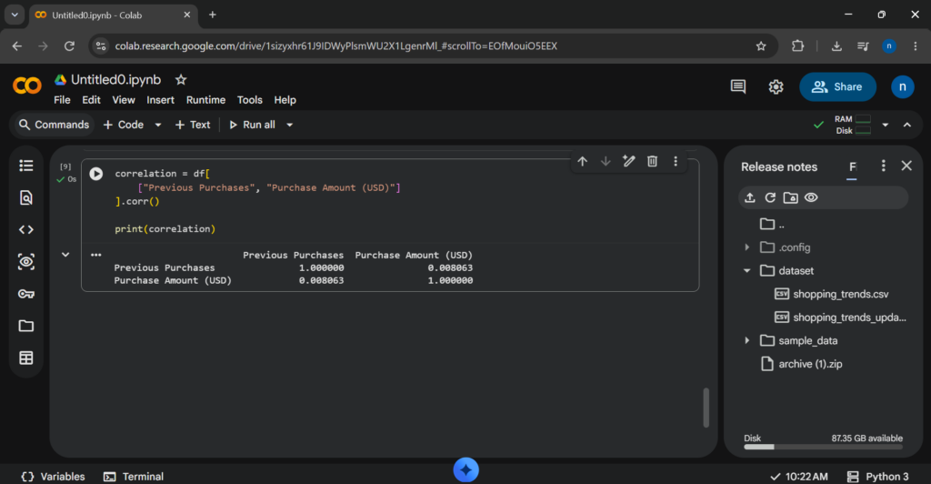931x484 pixels.
Task: Click the Python 3 runtime indicator
Action: (x=877, y=477)
